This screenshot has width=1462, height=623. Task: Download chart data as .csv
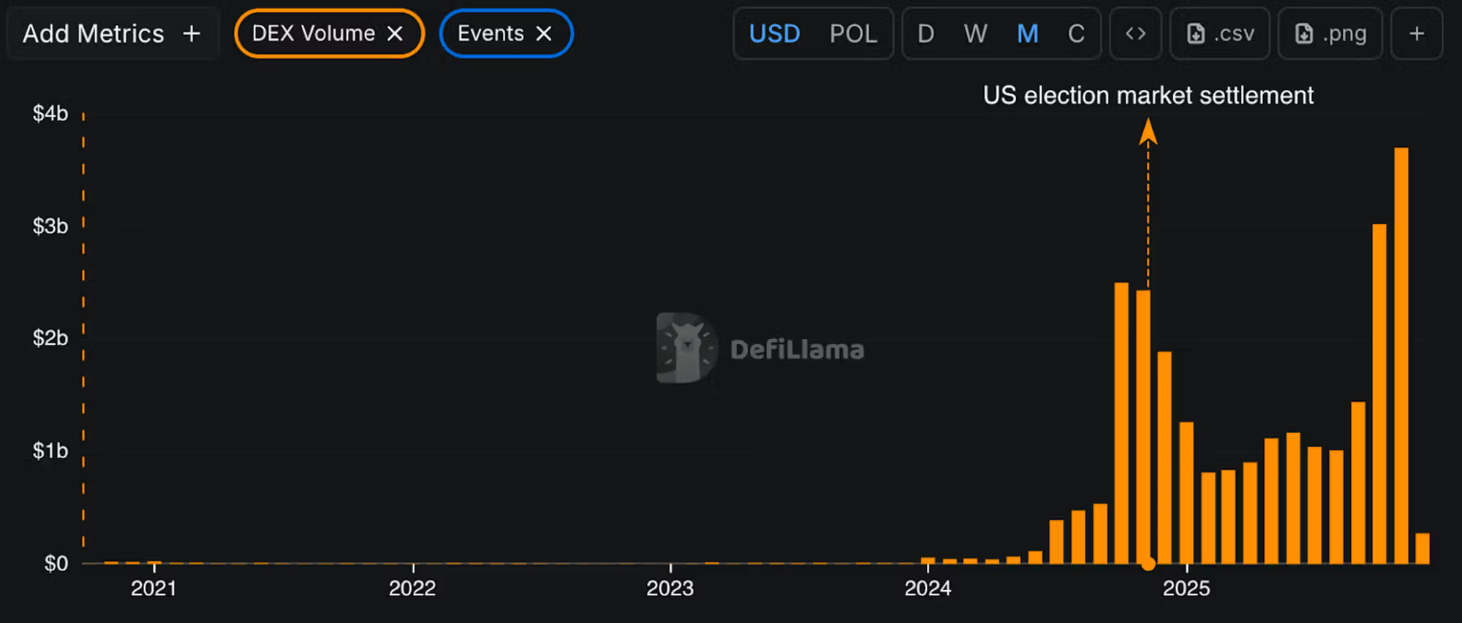[x=1220, y=34]
